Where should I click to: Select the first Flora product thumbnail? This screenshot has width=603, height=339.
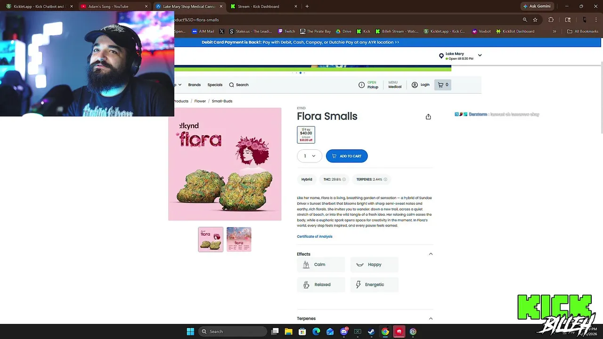click(211, 239)
